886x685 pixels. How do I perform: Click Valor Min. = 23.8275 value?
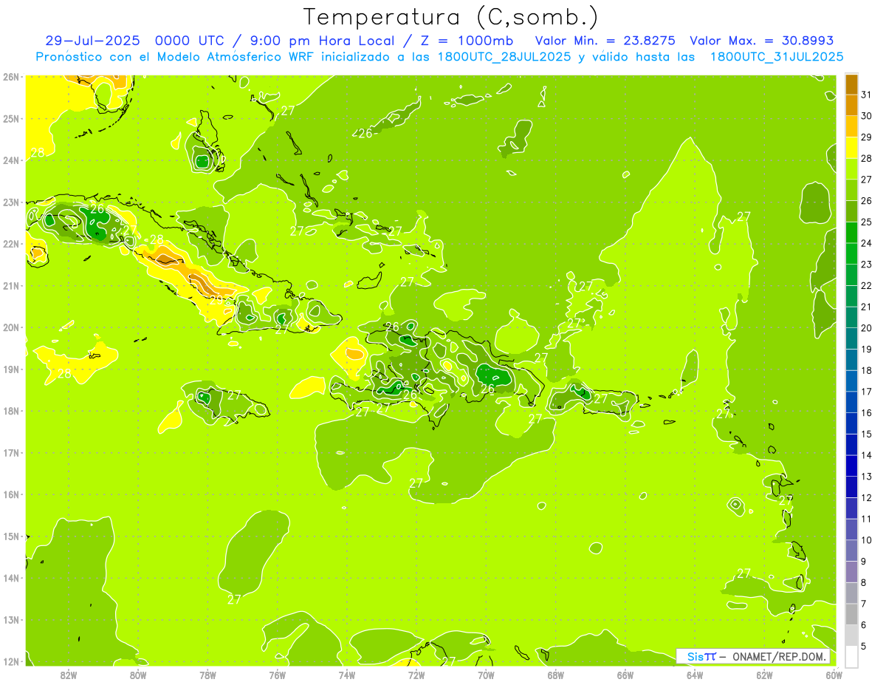point(605,41)
